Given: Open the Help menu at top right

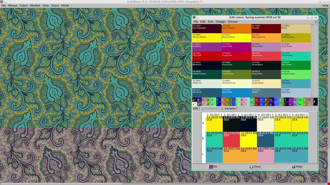Looking at the screenshot, I should (326, 5).
